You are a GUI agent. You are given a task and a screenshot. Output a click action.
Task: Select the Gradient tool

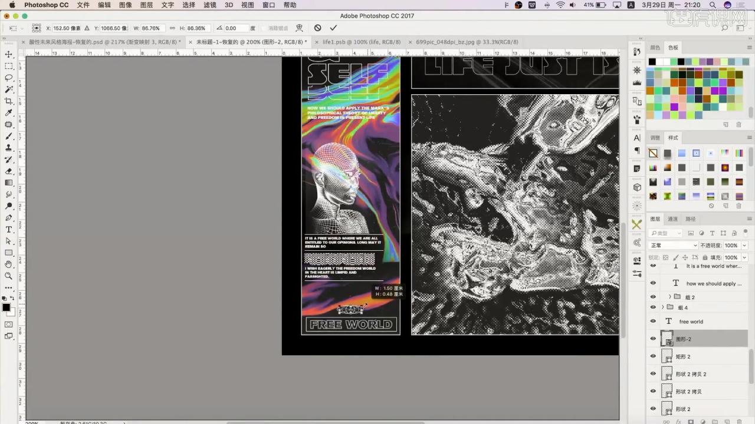[x=9, y=183]
